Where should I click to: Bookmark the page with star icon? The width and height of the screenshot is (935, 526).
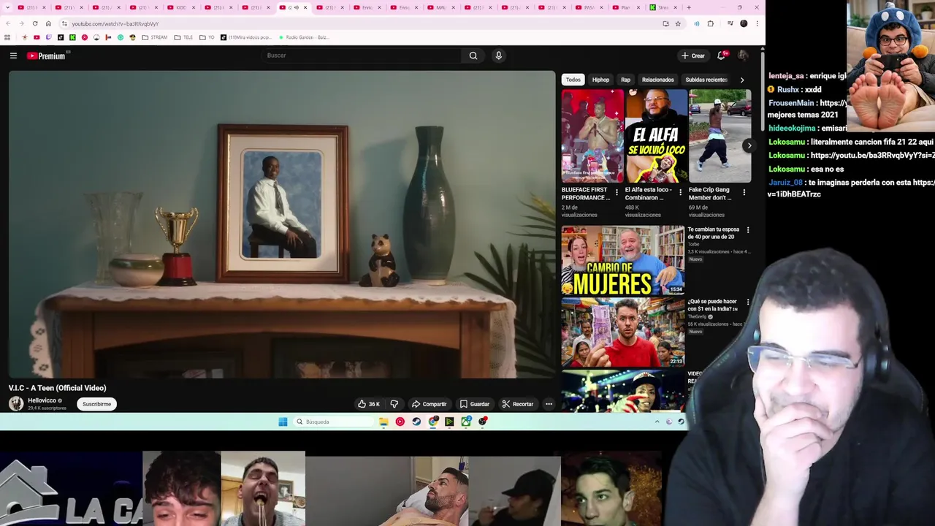(678, 23)
